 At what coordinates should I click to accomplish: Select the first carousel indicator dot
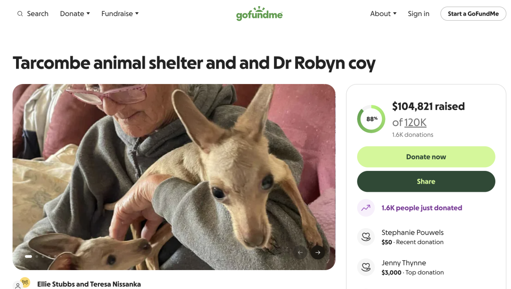28,256
